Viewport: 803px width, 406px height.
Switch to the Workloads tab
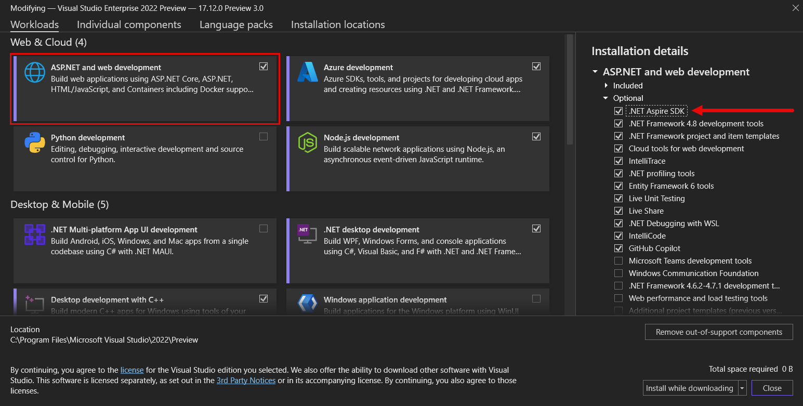pos(34,24)
